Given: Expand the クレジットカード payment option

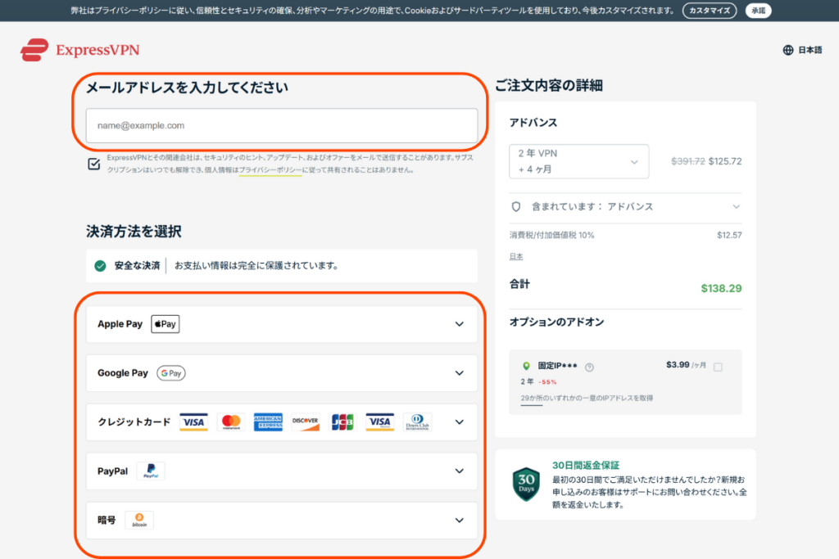Looking at the screenshot, I should pos(459,422).
